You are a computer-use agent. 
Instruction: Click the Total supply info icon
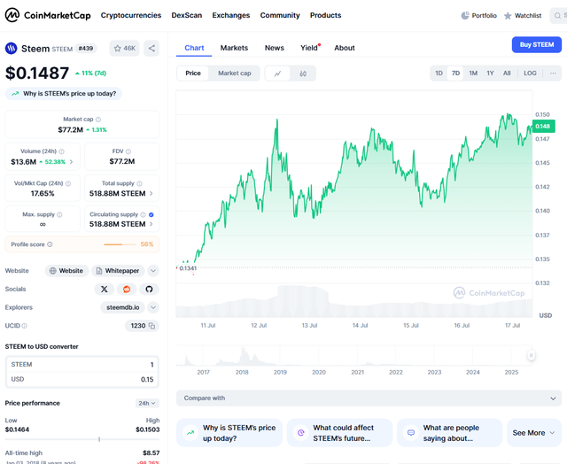[140, 183]
